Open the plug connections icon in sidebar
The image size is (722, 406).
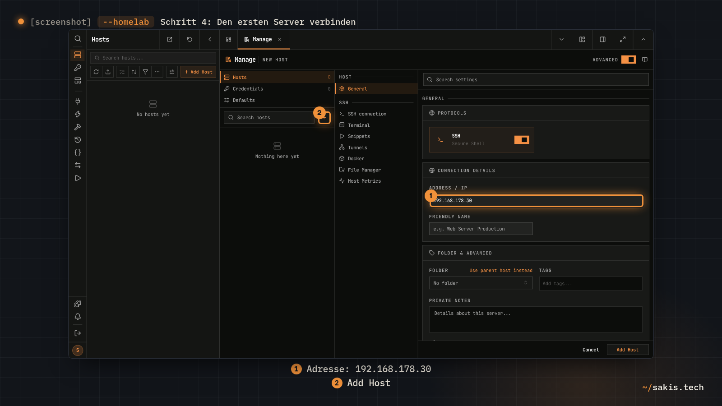(78, 101)
